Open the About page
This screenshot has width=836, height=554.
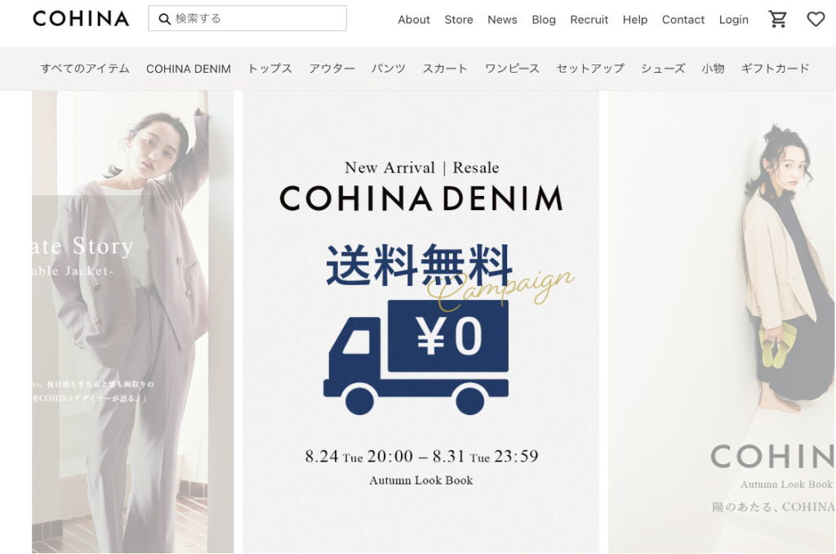click(414, 20)
